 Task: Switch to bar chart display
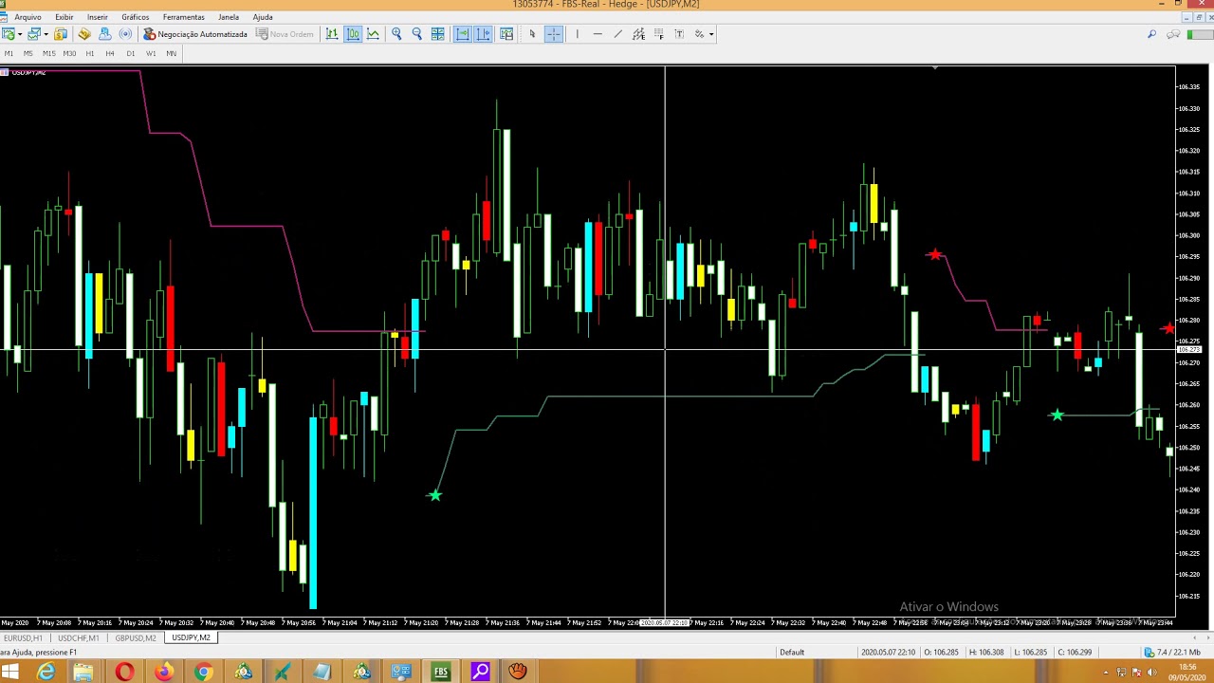tap(332, 34)
